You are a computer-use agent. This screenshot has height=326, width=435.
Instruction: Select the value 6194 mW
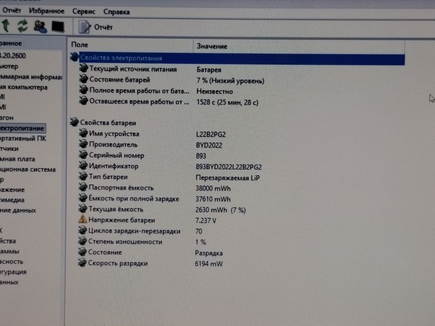208,264
